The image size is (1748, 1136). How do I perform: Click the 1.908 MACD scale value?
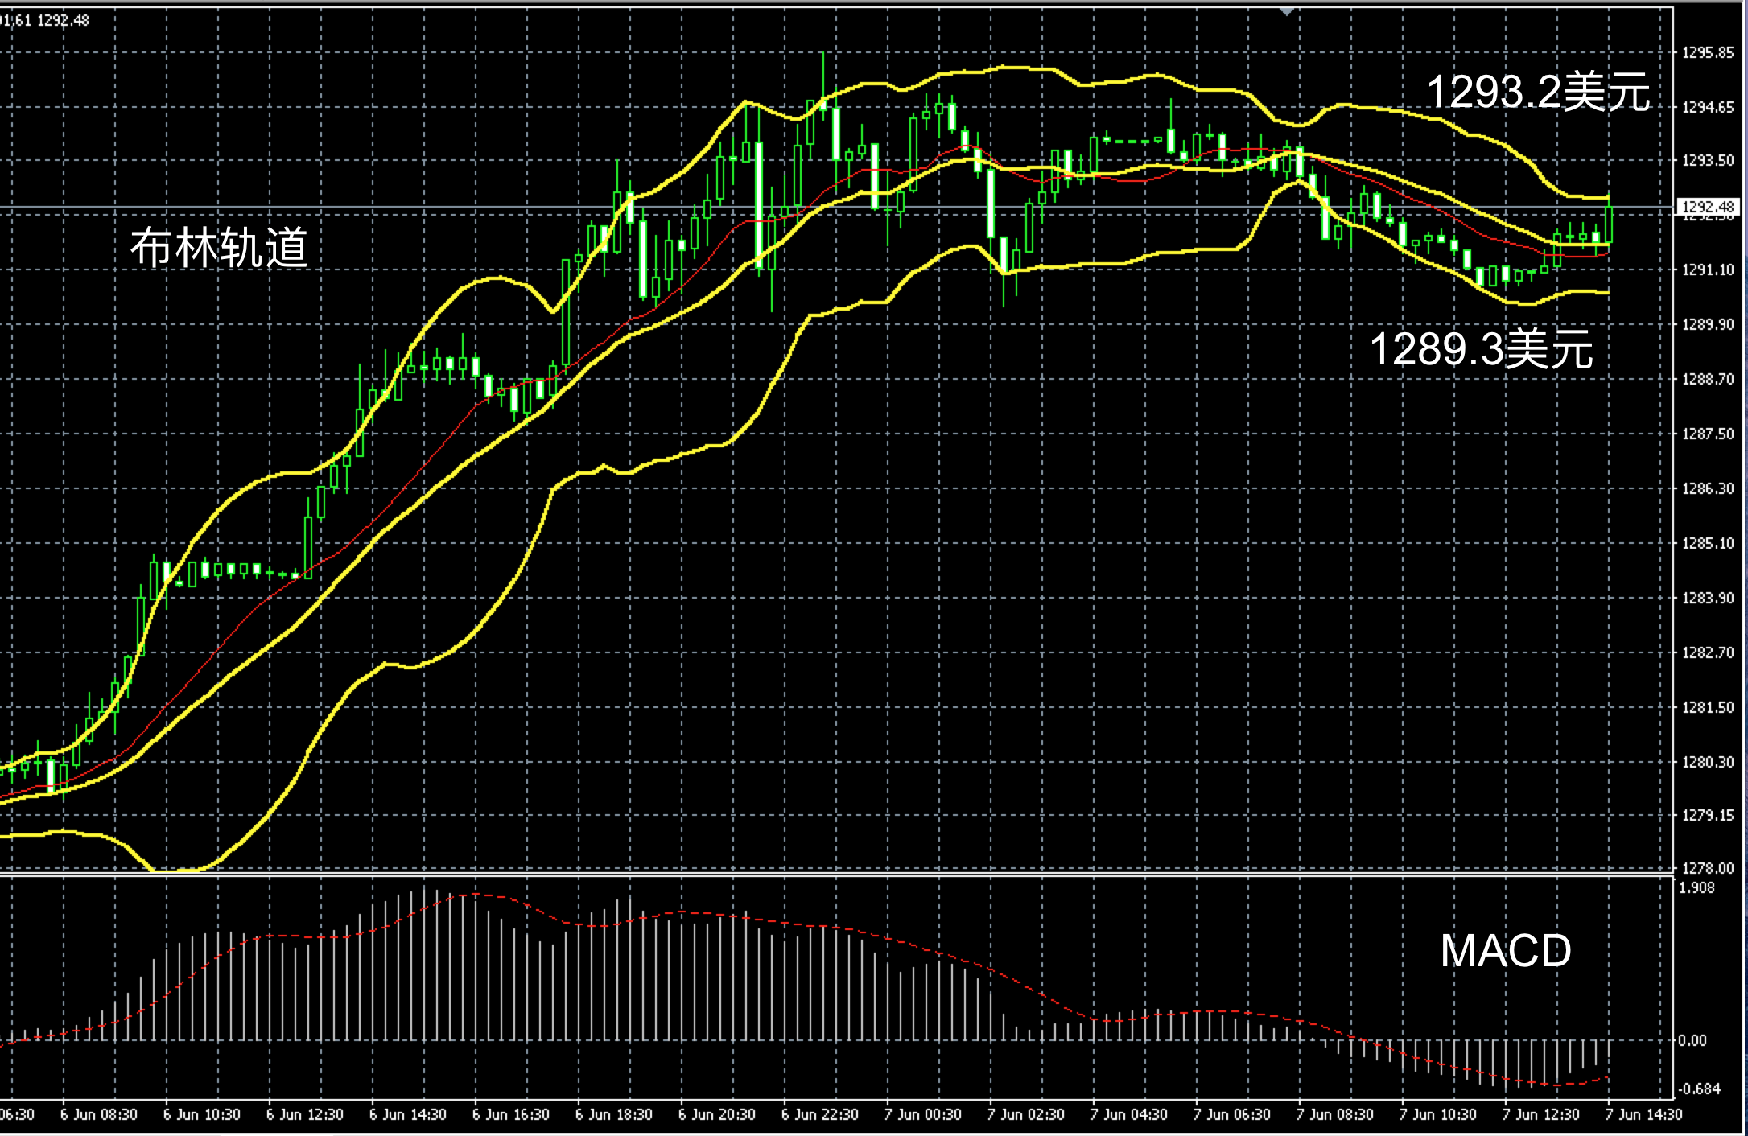1697,887
